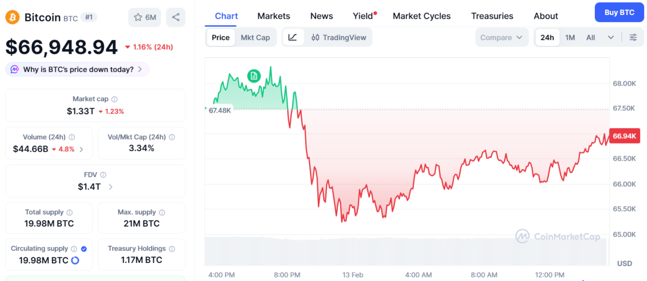Expand the FDV details arrow
Screen dimensions: 647x281
click(111, 187)
